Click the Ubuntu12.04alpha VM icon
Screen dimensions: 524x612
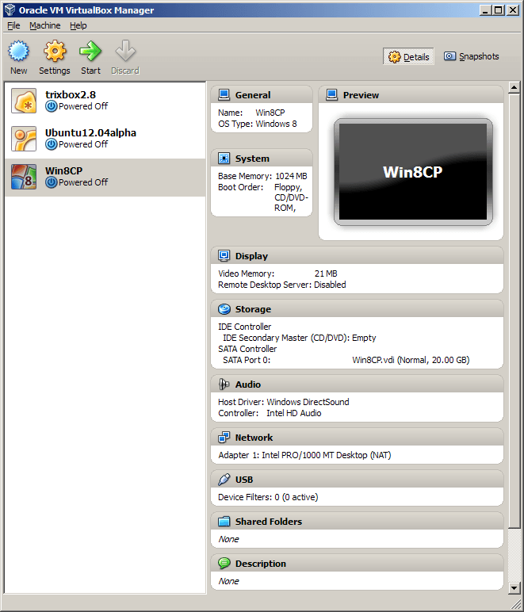(x=24, y=139)
